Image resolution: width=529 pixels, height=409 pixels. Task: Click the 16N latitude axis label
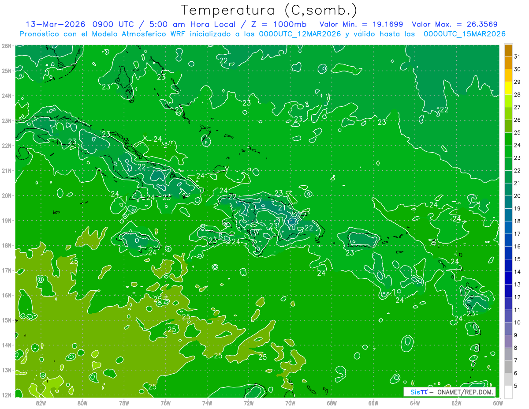(6, 295)
